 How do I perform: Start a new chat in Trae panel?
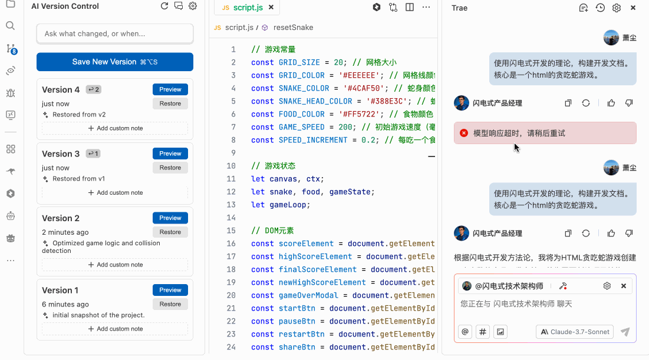[x=584, y=8]
